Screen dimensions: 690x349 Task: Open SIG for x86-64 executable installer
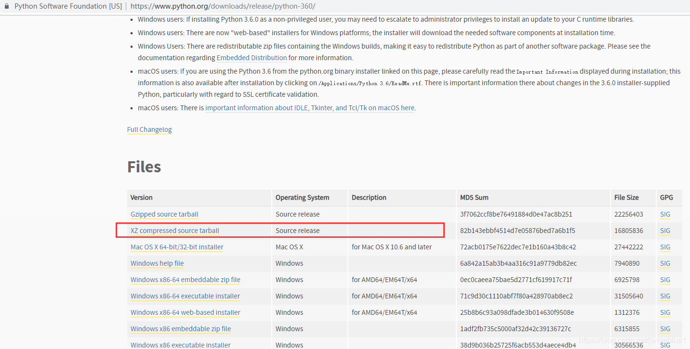click(x=665, y=296)
